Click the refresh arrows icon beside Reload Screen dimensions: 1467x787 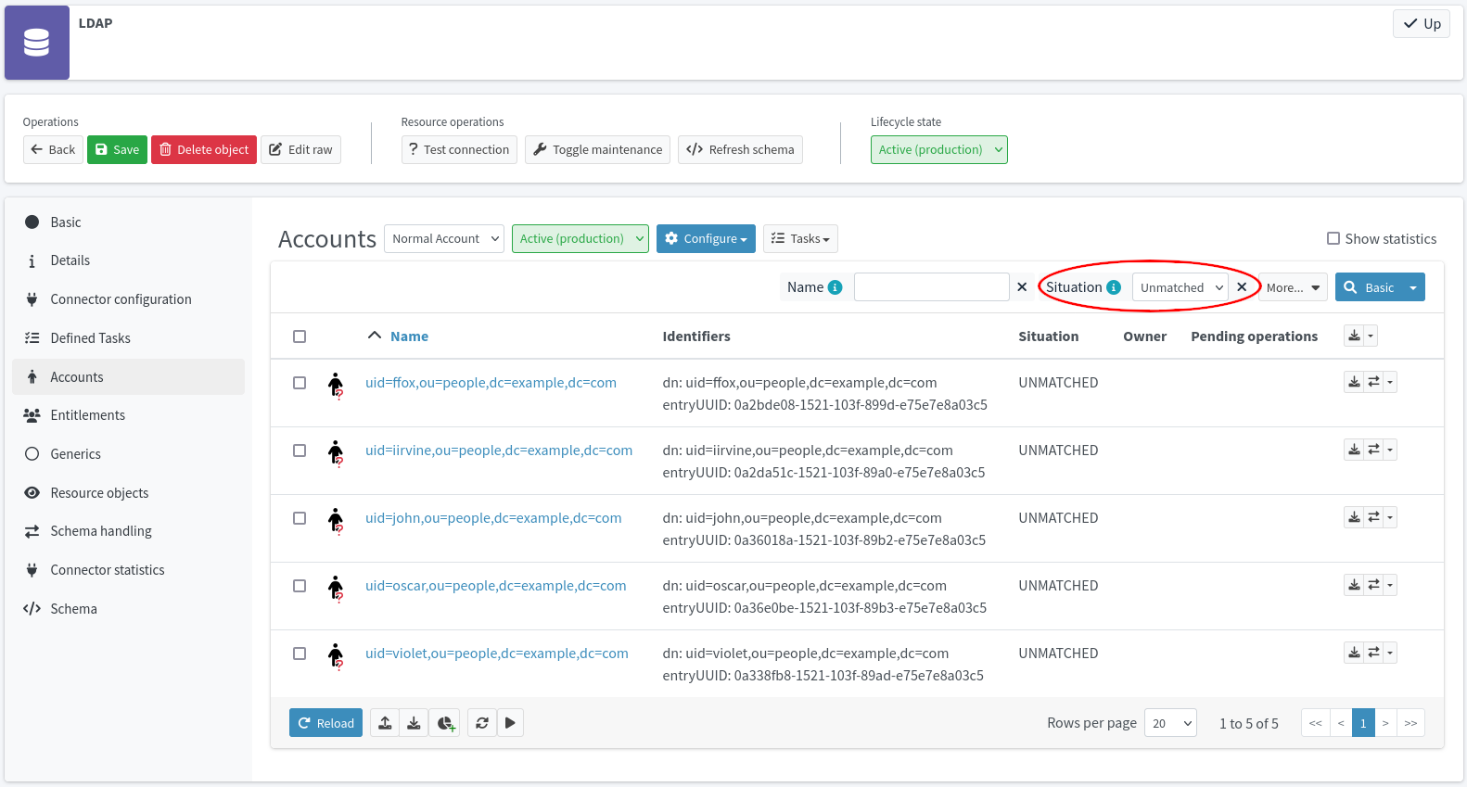tap(482, 723)
